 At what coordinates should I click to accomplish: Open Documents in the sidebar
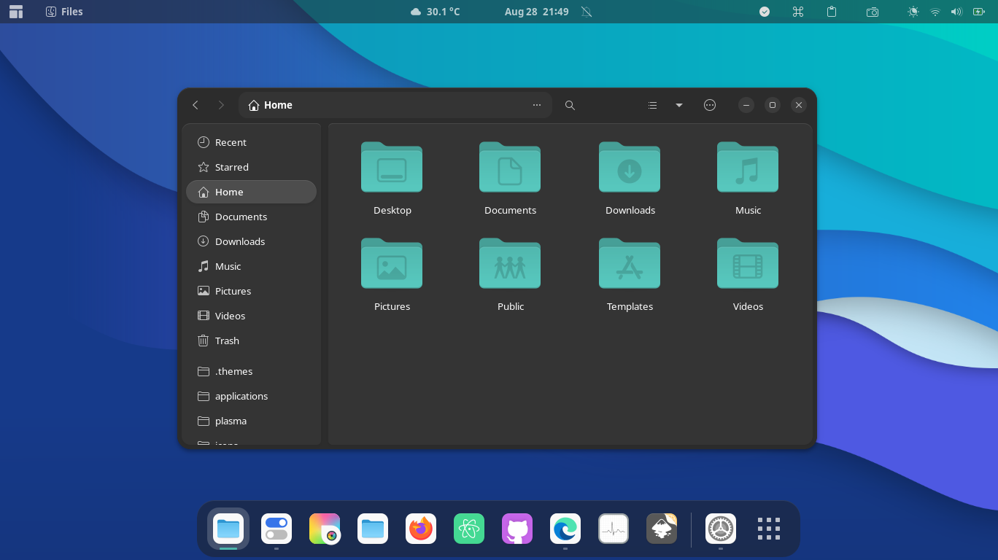point(252,217)
